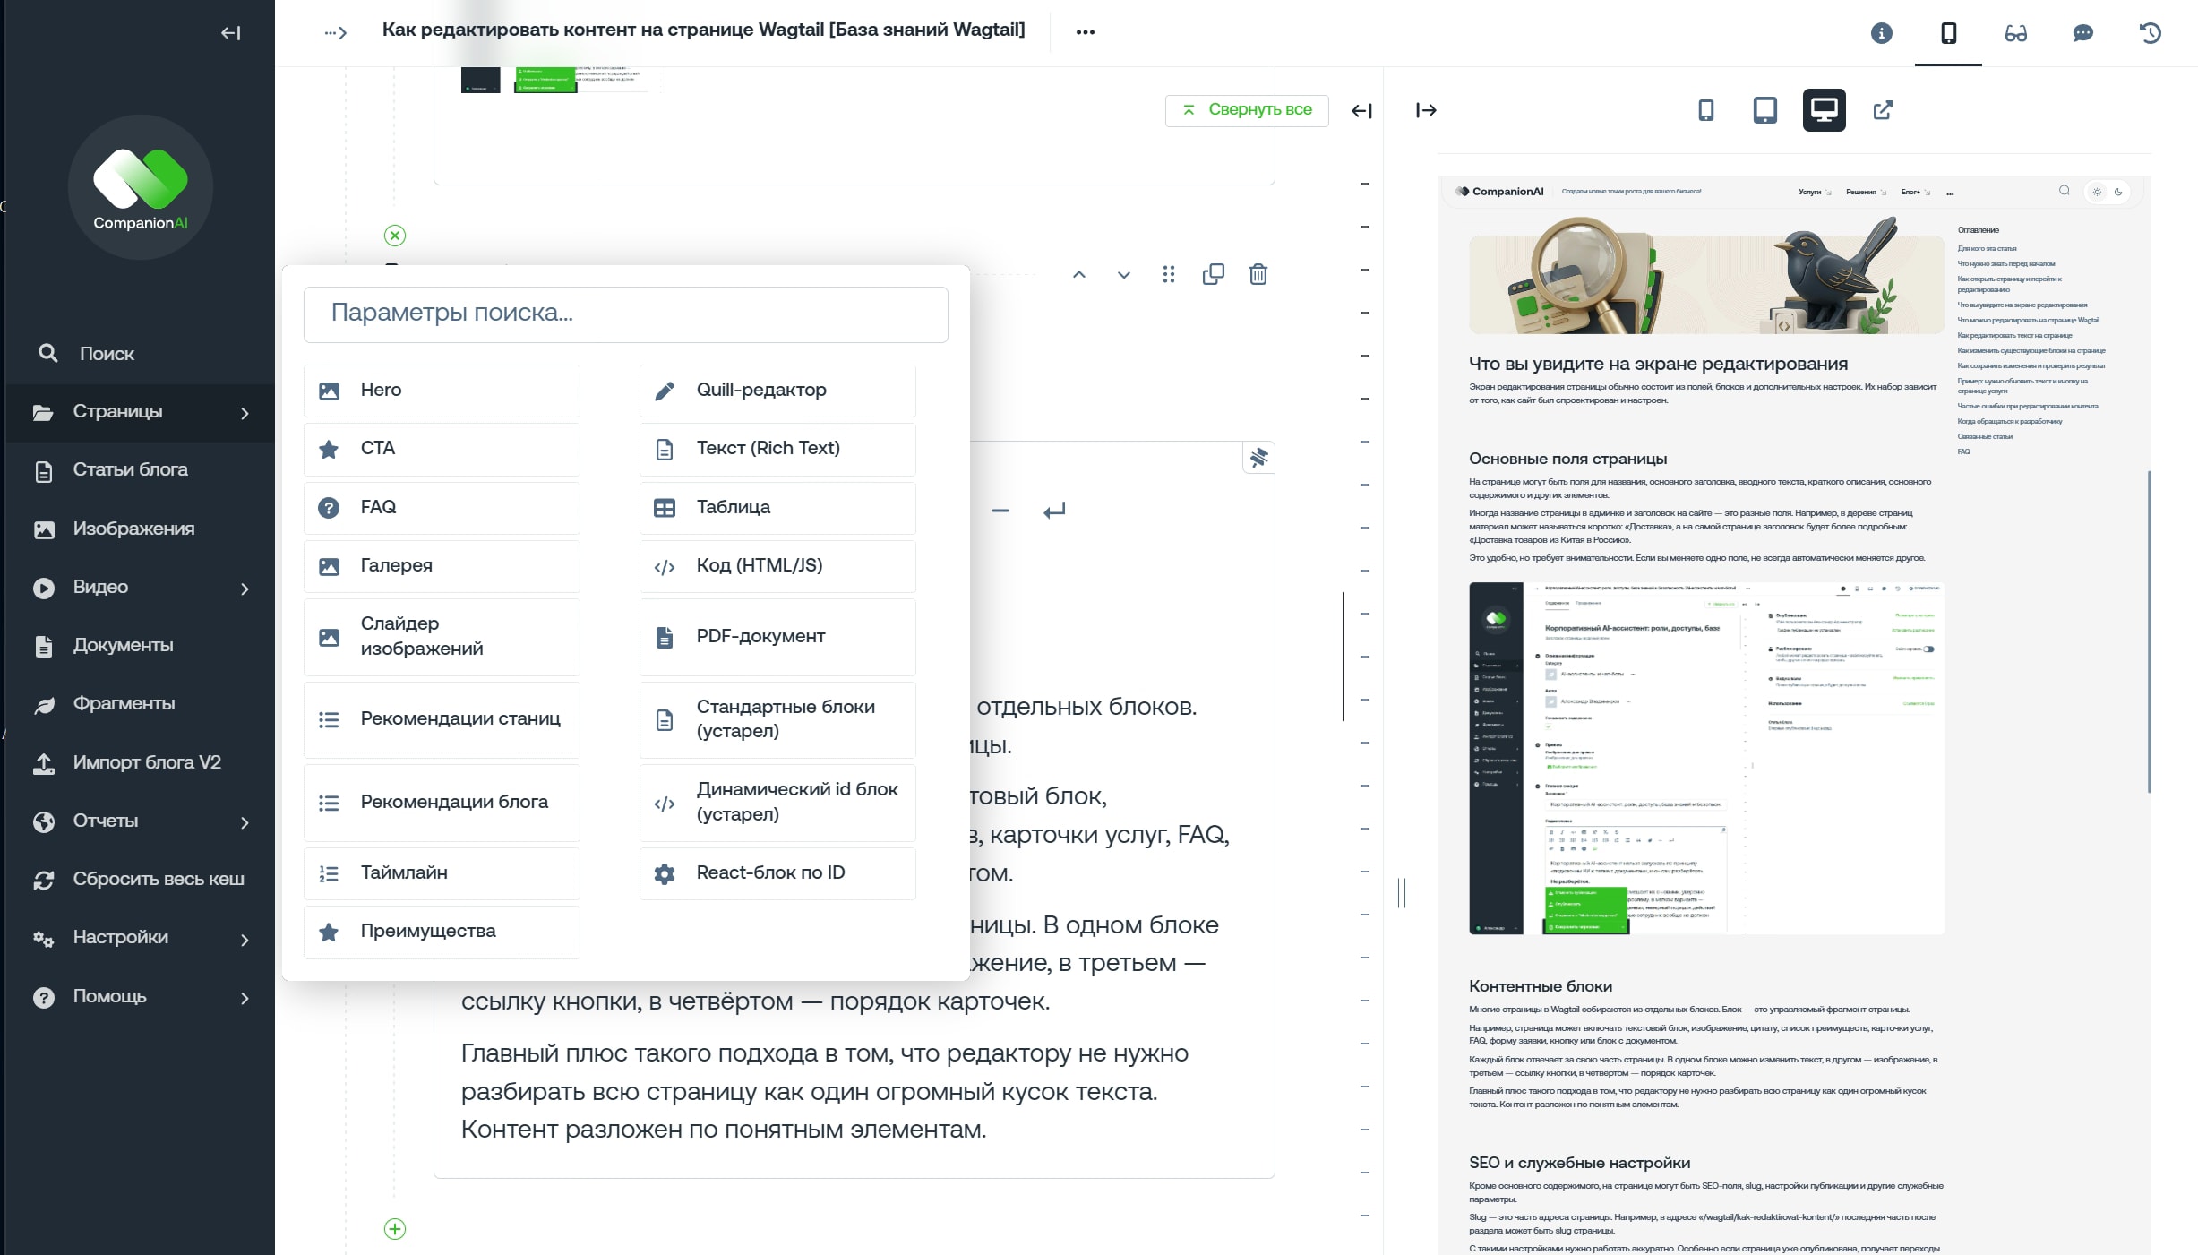Viewport: 2198px width, 1255px height.
Task: Expand the Отчеты sidebar submenu
Action: [x=140, y=821]
